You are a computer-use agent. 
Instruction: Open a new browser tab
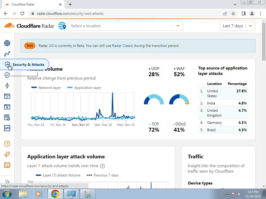tap(70, 5)
